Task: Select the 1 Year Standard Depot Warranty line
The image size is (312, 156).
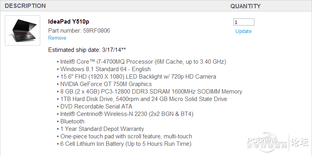Action: coord(102,129)
